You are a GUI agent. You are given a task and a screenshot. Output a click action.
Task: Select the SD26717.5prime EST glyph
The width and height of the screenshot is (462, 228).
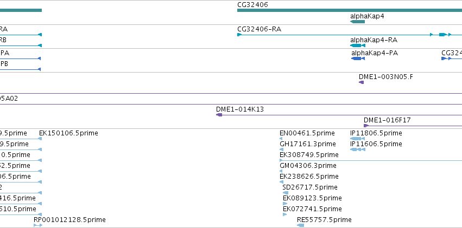(286, 193)
